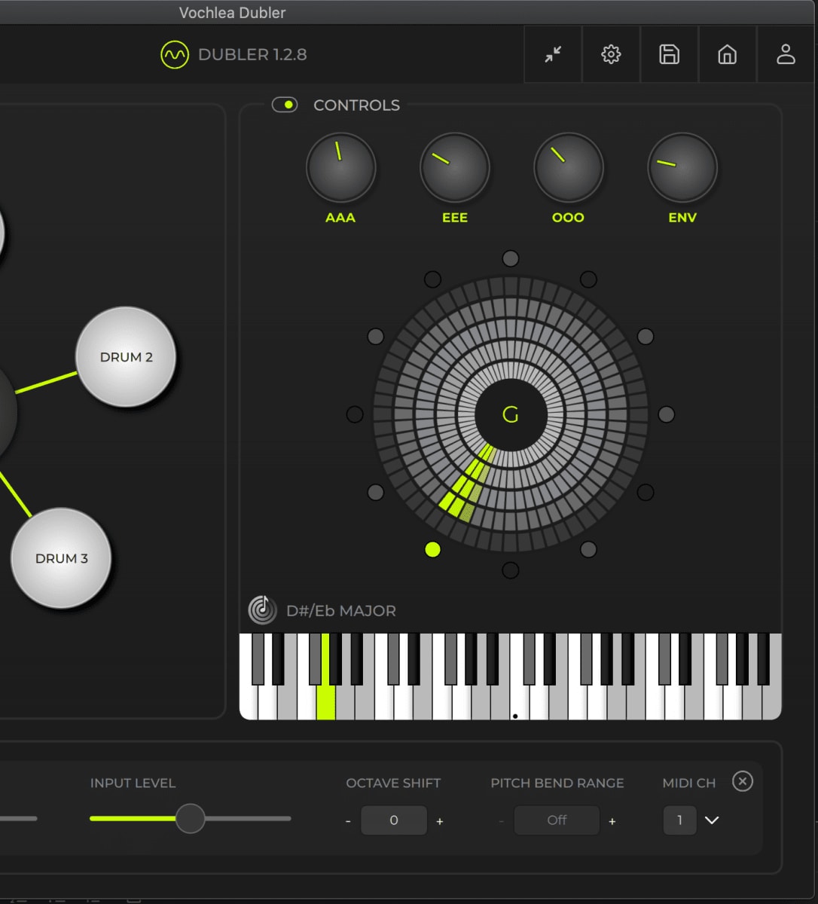Click the OCTAVE SHIFT label
This screenshot has width=818, height=904.
(393, 783)
